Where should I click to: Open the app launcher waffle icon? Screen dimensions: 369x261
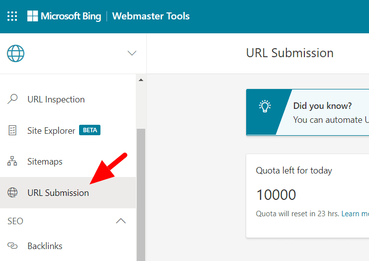tap(12, 16)
